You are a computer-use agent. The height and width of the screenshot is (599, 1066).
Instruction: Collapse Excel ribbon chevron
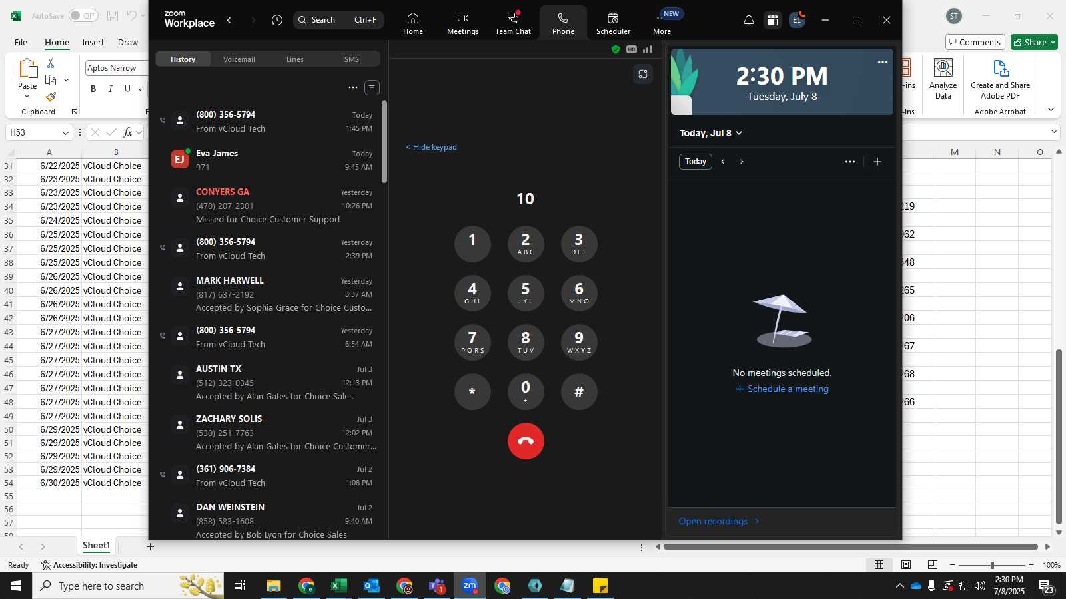point(1051,110)
